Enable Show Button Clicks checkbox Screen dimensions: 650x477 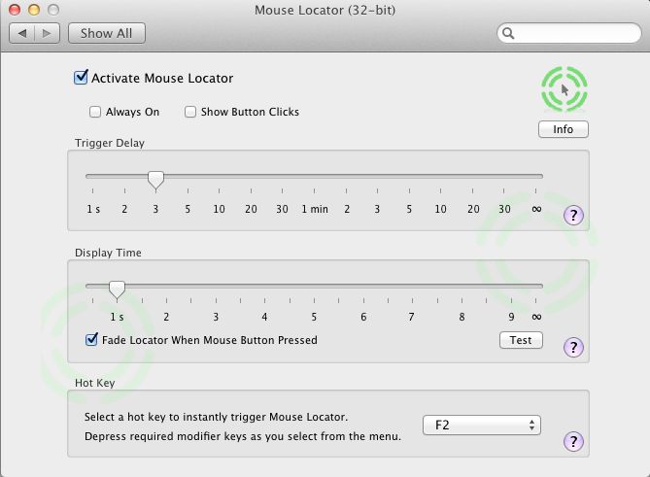click(190, 112)
